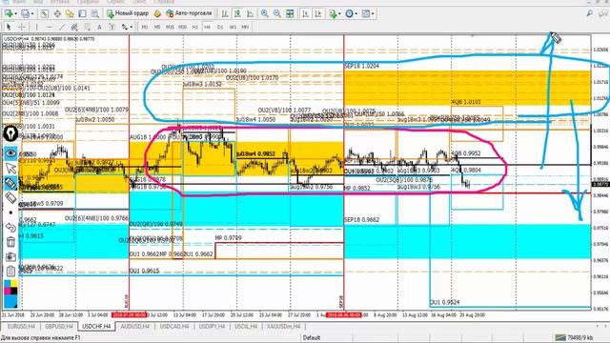This screenshot has height=343, width=610.
Task: Open the USOIL,H4 chart tab
Action: 246,326
